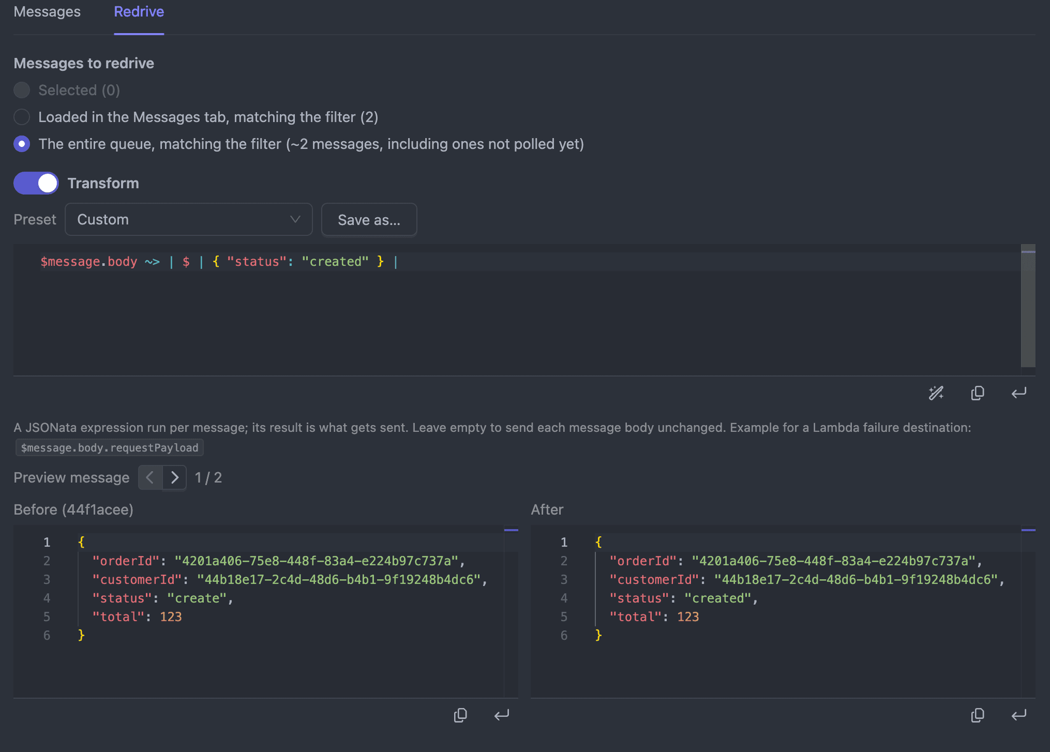
Task: Toggle word wrap in the Before pane
Action: (501, 715)
